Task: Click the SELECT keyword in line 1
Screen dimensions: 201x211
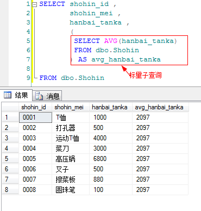Action: click(x=52, y=4)
